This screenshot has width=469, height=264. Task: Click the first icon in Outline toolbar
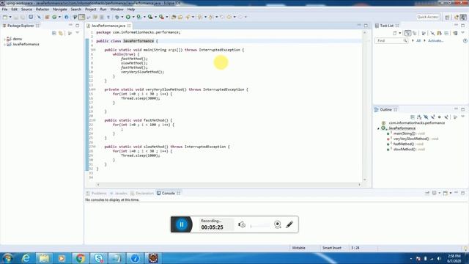(x=413, y=117)
